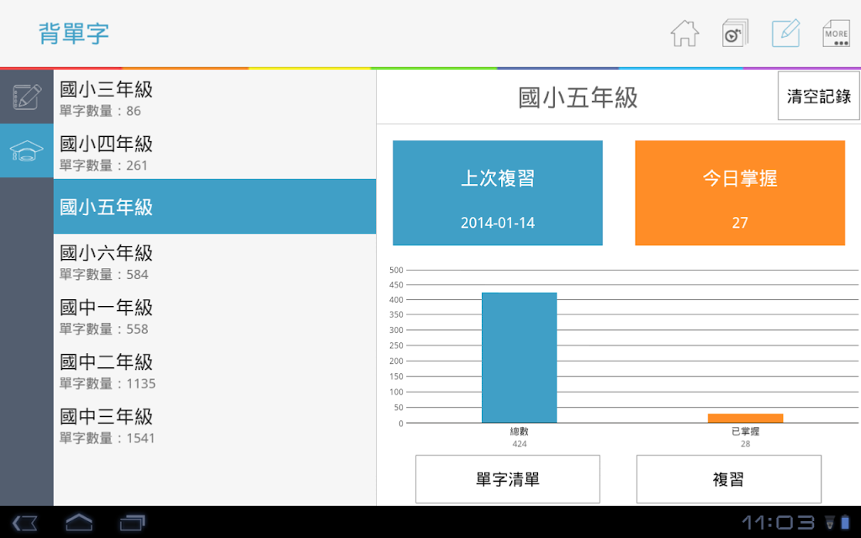The image size is (861, 538).
Task: Open the home icon in top bar
Action: pos(684,34)
